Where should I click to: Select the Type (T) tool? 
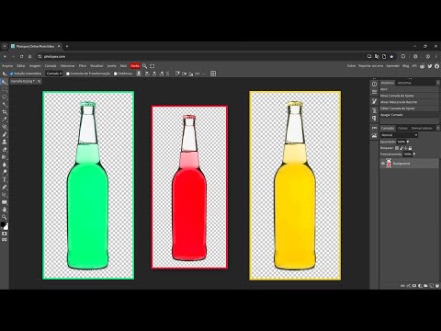pyautogui.click(x=5, y=179)
